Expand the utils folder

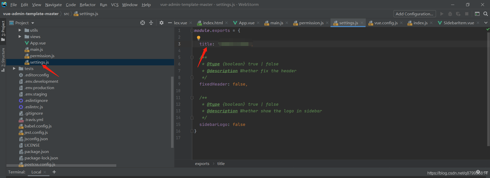pos(20,30)
